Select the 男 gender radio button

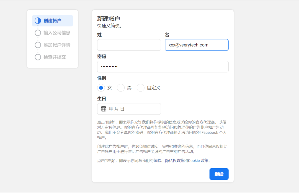[121, 88]
